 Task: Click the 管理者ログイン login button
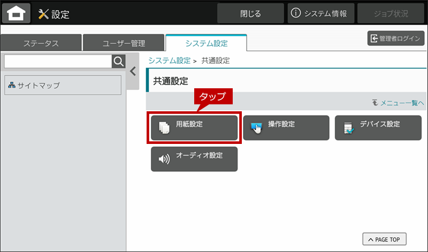tap(395, 39)
